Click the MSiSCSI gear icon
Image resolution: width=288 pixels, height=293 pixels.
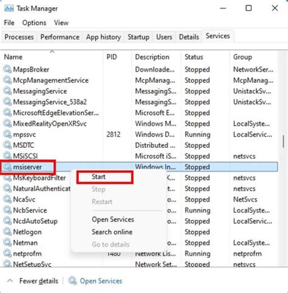click(8, 156)
